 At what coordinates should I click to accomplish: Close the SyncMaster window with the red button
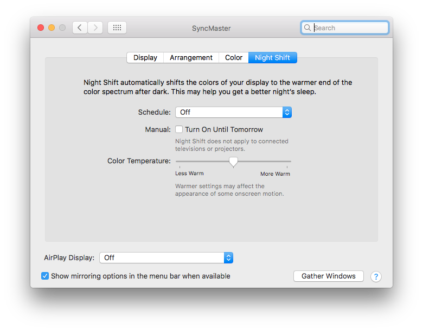coord(41,28)
